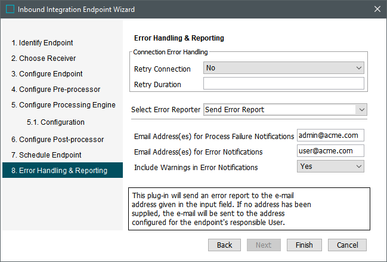Close the Inbound Integration Endpoint Wizard
The width and height of the screenshot is (387, 262).
click(376, 10)
